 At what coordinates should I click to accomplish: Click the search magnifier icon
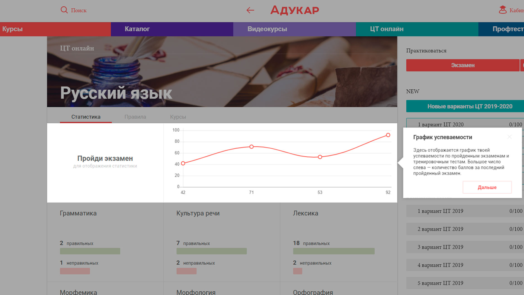tap(64, 10)
